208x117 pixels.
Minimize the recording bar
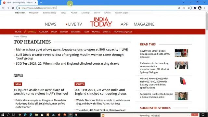189,115
